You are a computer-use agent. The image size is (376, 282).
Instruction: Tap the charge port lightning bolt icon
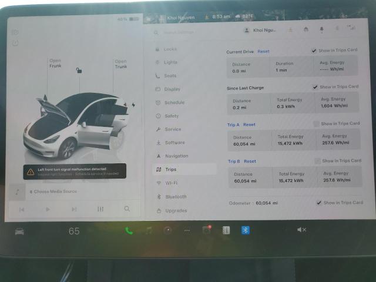(x=133, y=105)
